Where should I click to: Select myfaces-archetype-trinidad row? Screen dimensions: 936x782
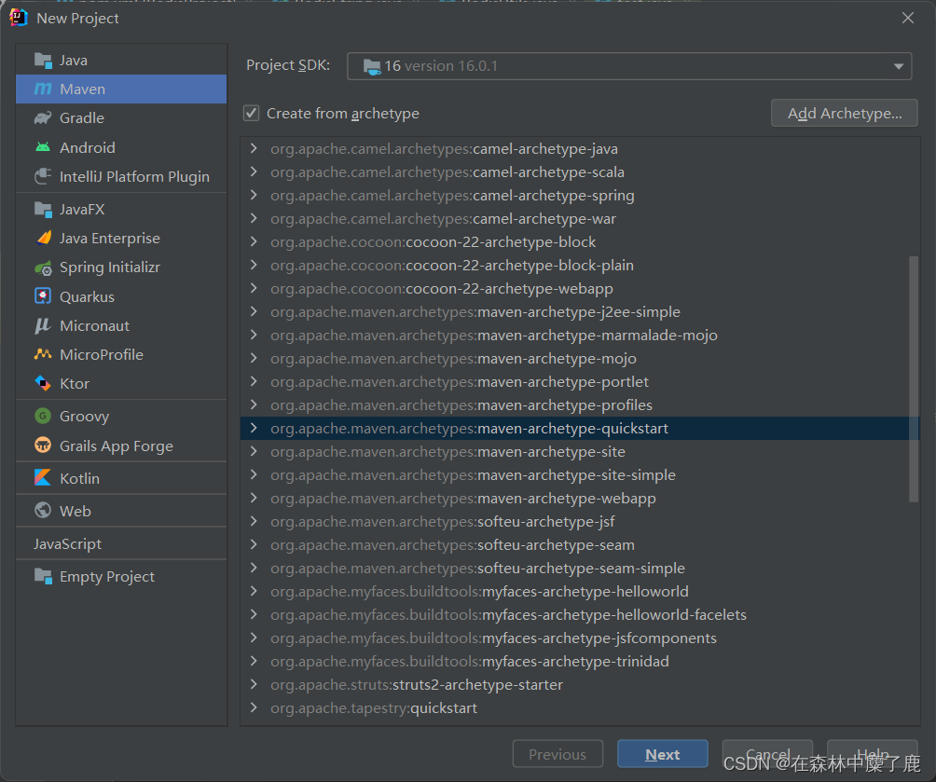580,661
